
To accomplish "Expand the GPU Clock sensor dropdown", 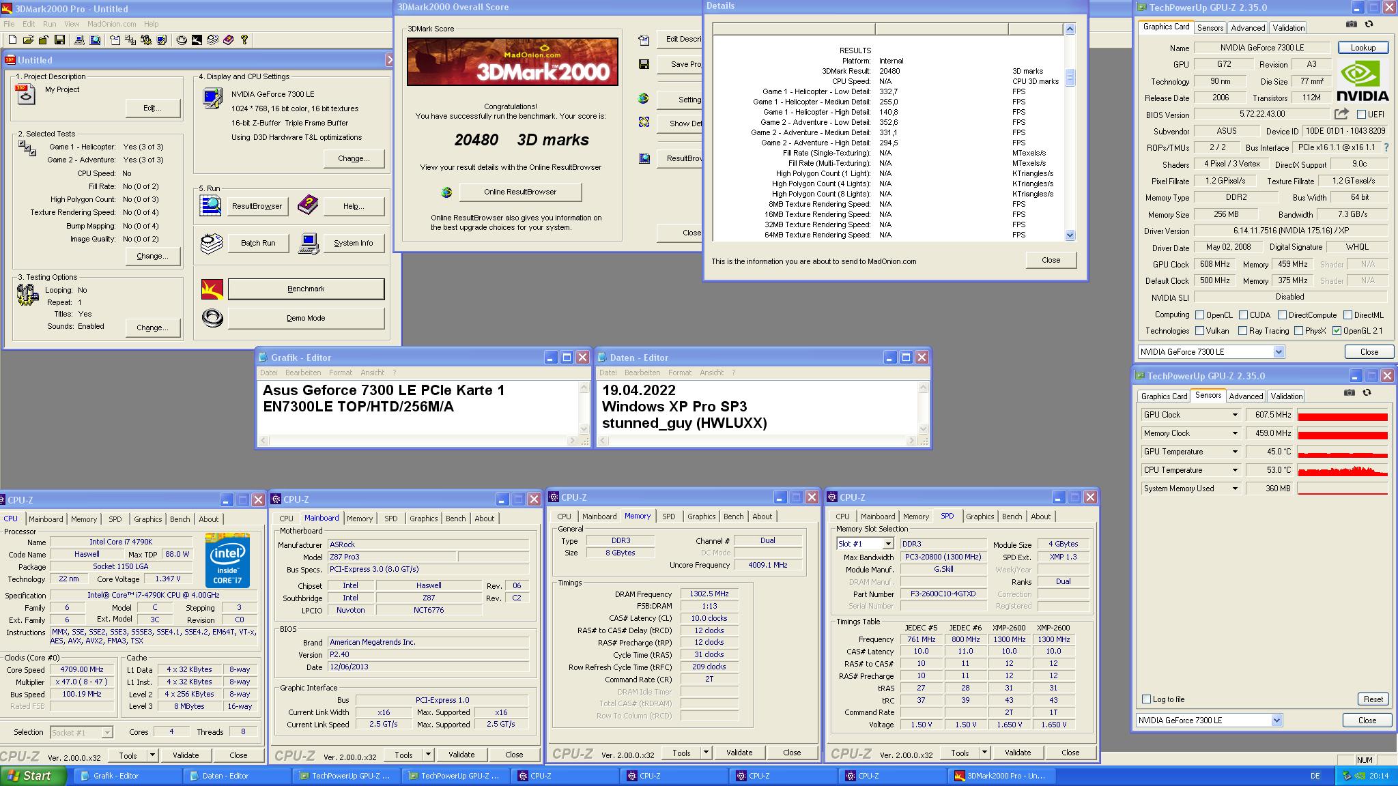I will [1234, 415].
